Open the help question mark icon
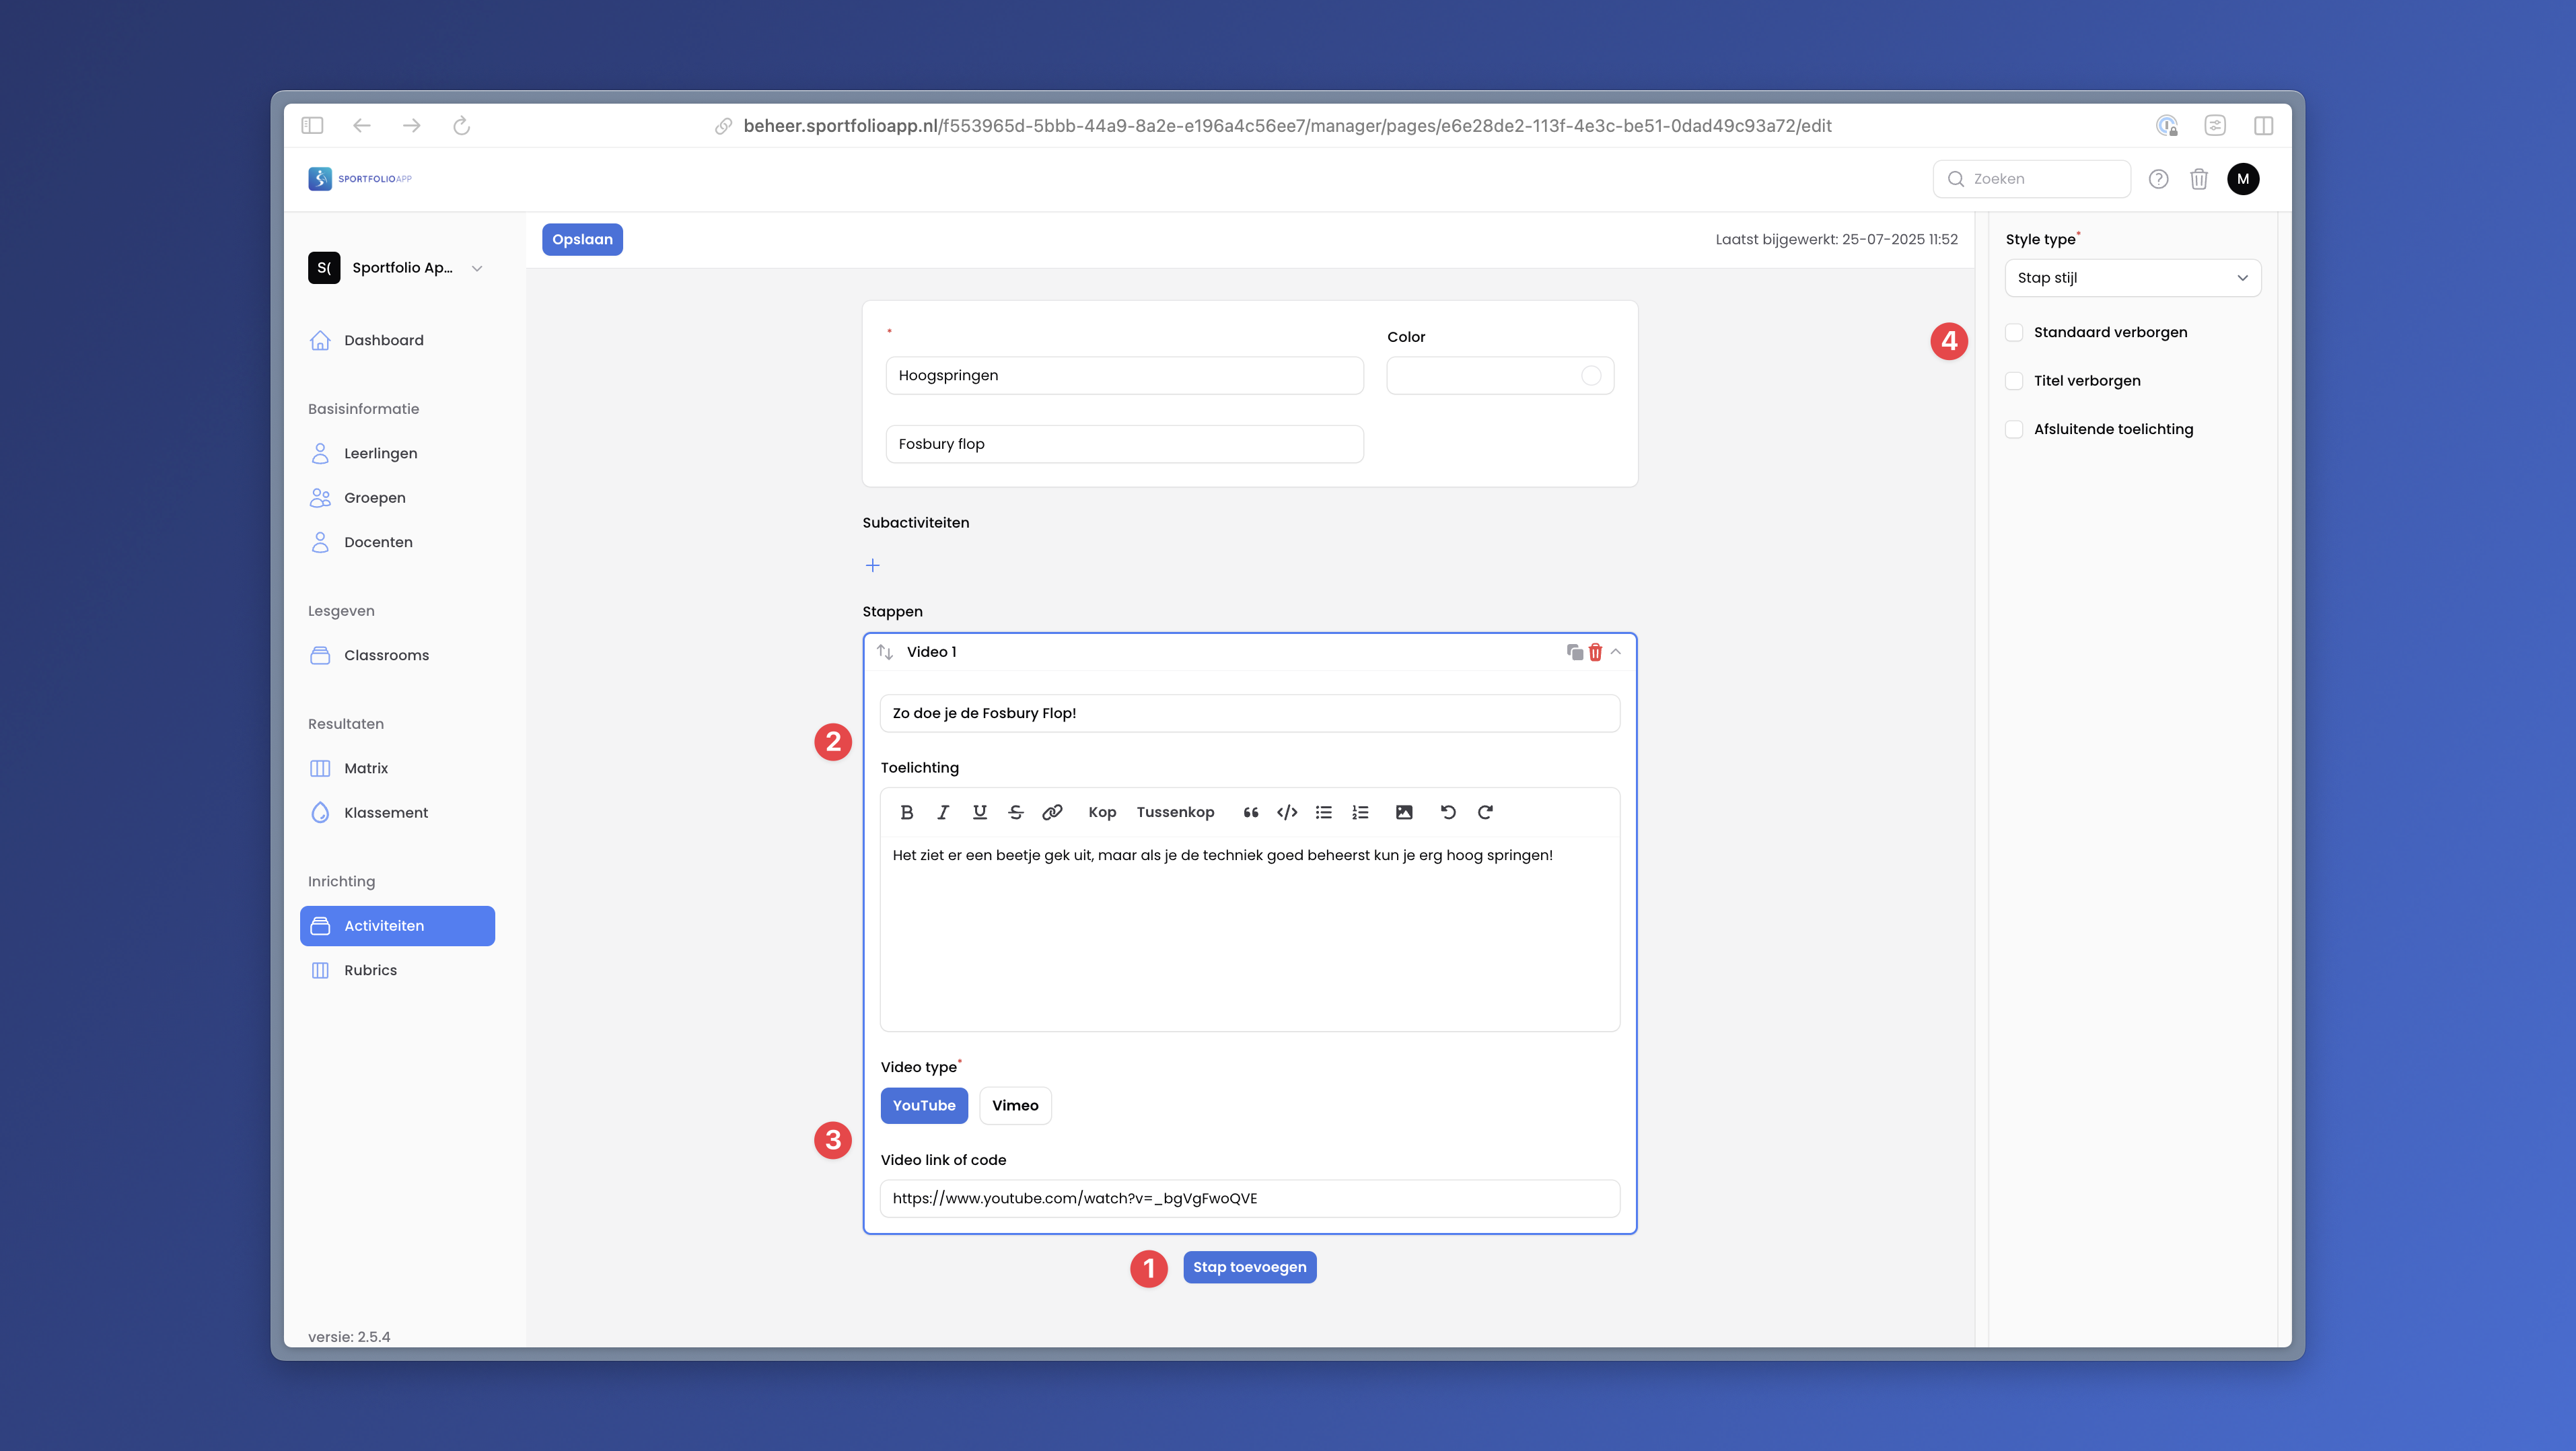 click(2158, 179)
